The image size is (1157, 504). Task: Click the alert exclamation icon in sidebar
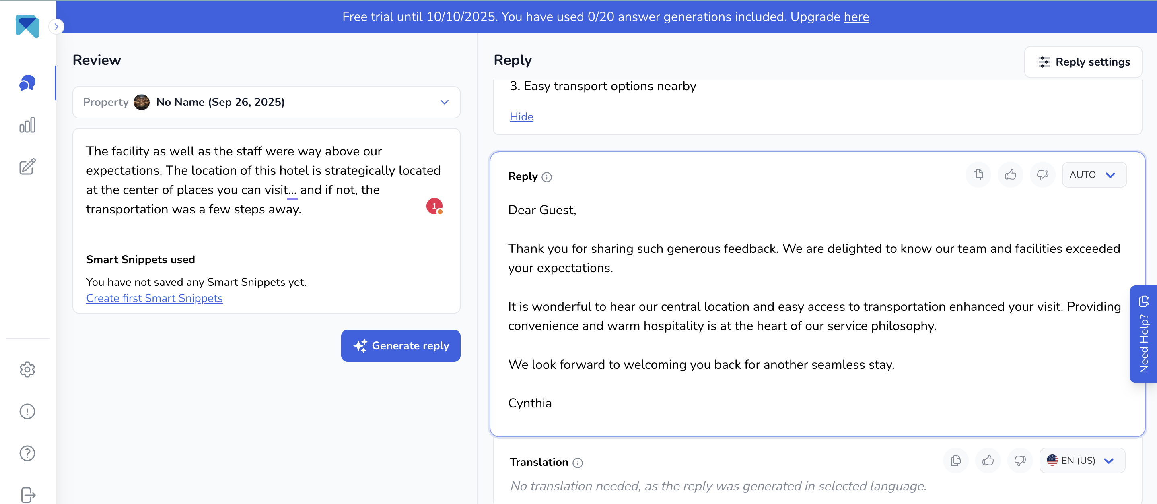click(27, 411)
